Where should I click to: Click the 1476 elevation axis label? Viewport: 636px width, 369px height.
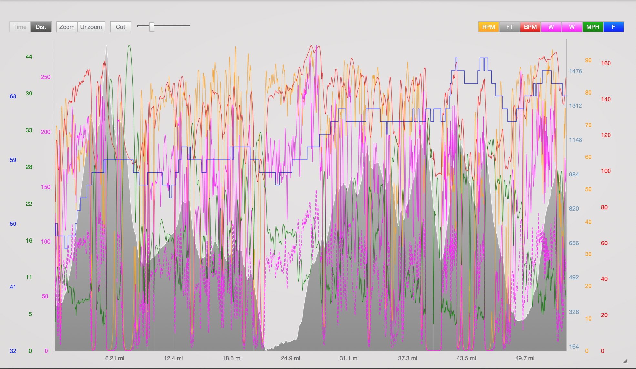575,71
